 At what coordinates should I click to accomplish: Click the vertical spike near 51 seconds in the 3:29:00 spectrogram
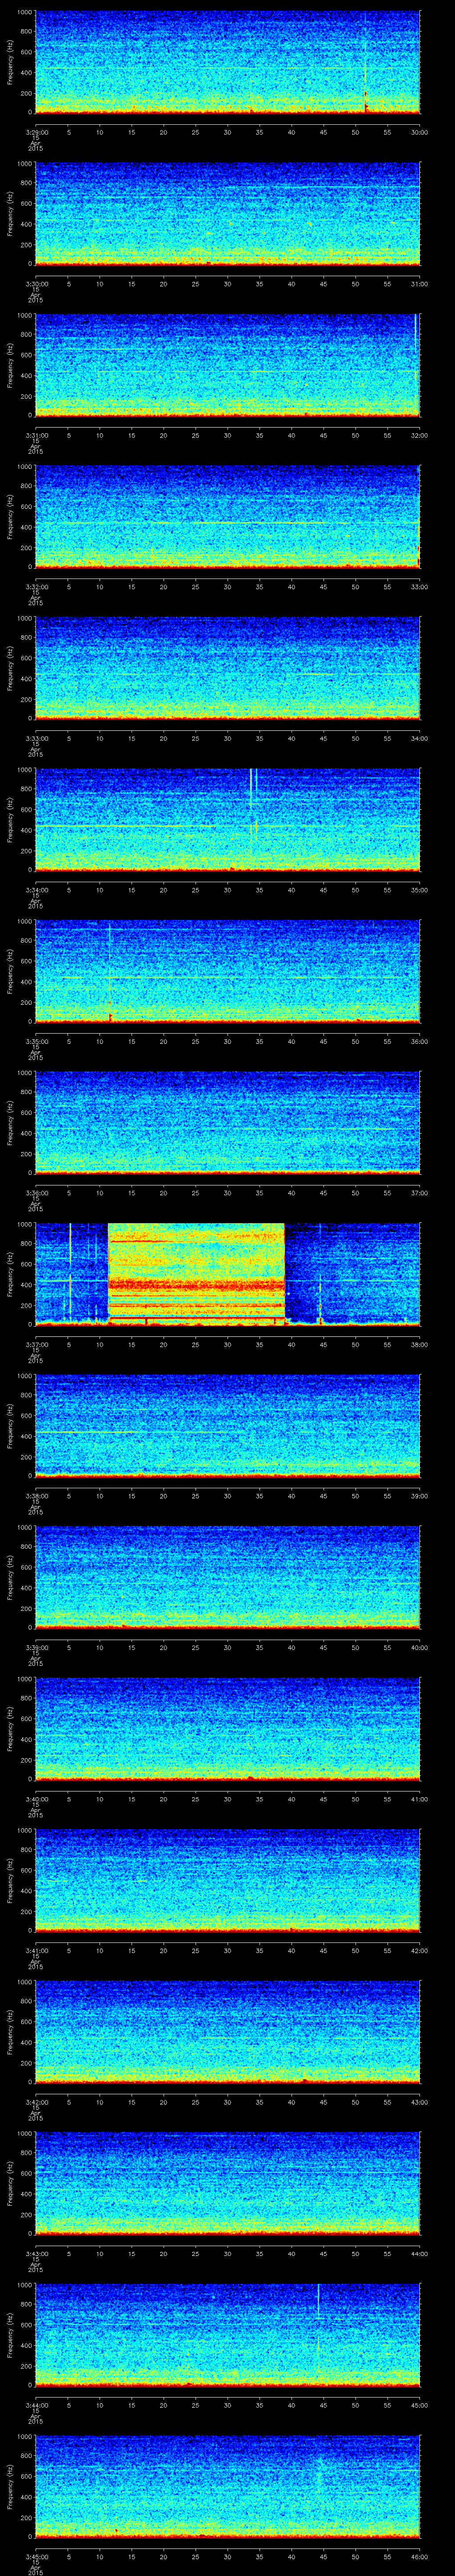point(365,62)
